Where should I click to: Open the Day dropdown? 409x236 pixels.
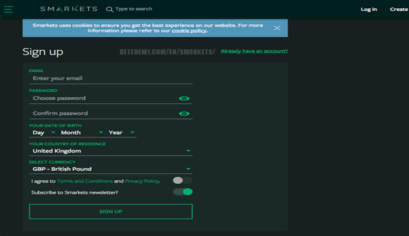point(43,133)
